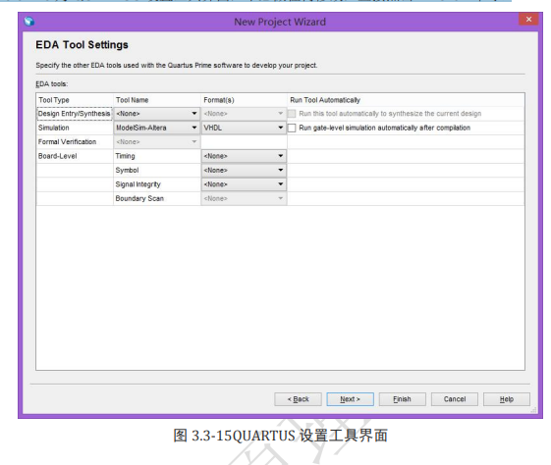Click the disabled Formal Verification tool dropdown
This screenshot has height=465, width=551.
[x=156, y=142]
